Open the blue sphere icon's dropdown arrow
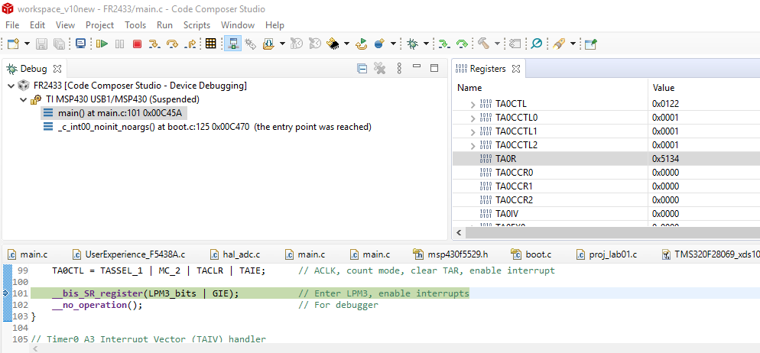Viewport: 760px width, 353px height. (392, 44)
